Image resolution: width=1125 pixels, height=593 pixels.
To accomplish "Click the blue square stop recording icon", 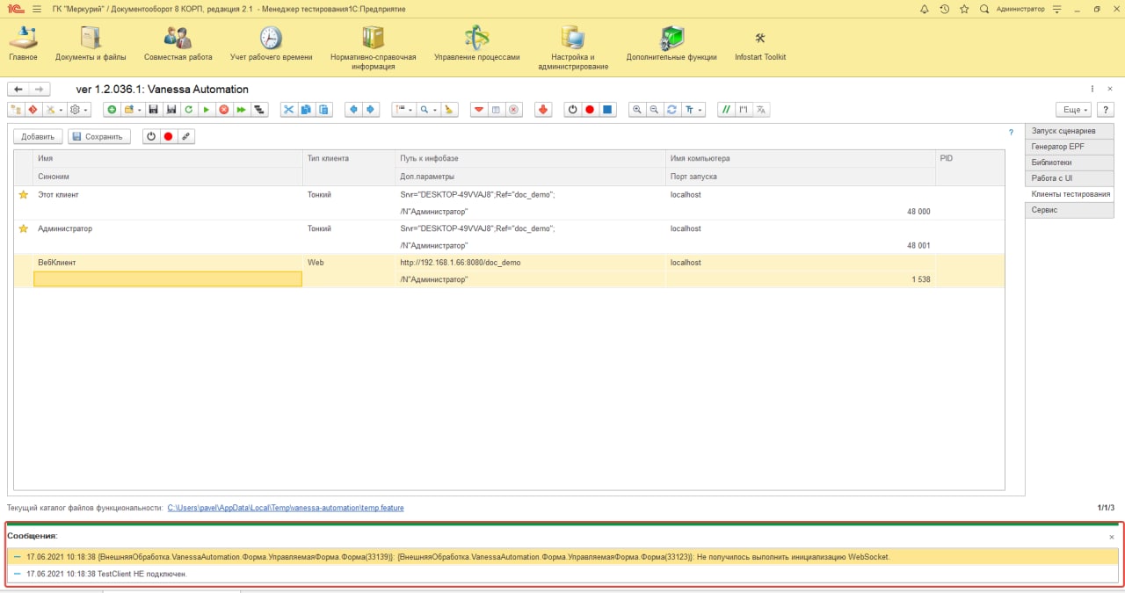I will pos(607,110).
